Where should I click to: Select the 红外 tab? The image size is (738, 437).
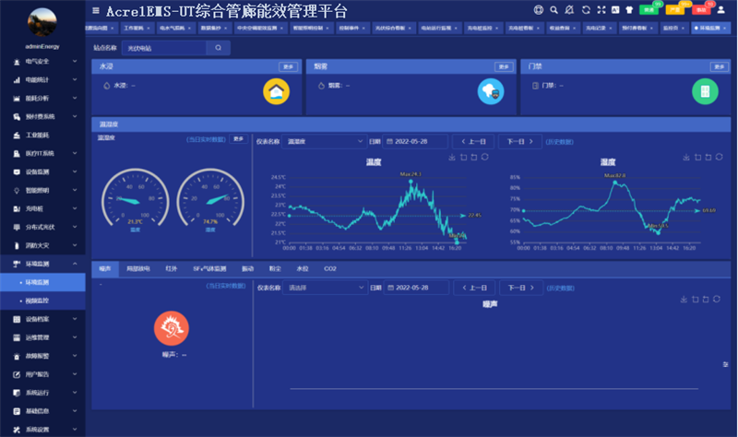click(171, 268)
